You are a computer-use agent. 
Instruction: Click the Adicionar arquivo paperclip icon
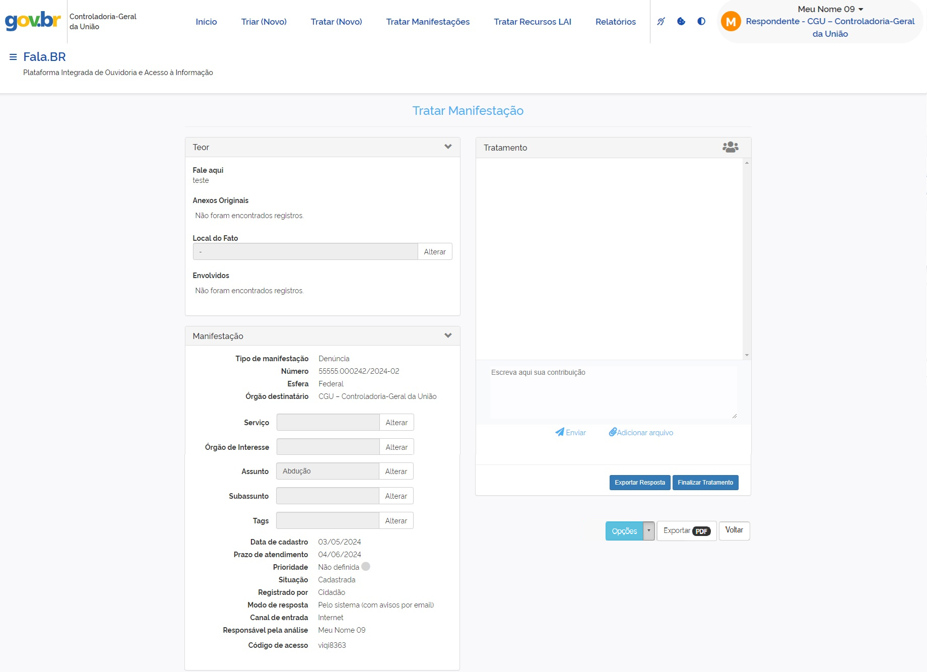613,432
